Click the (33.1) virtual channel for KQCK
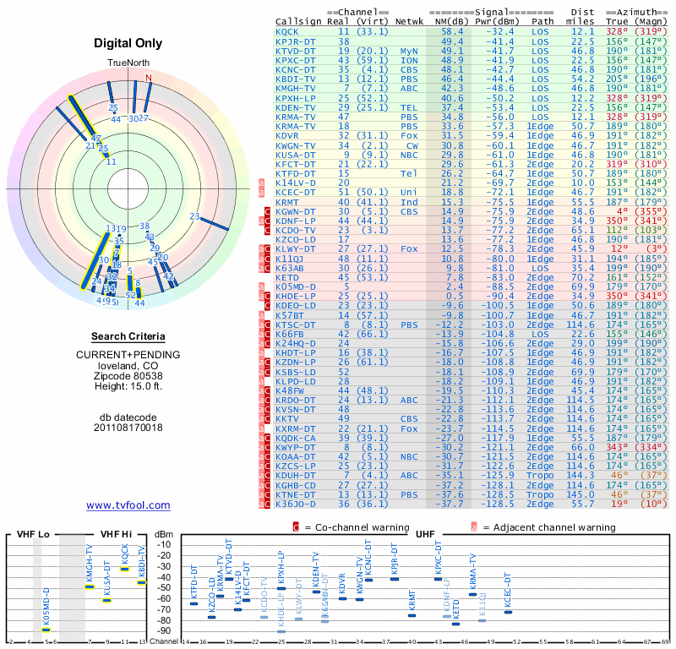The image size is (676, 649). (x=373, y=31)
